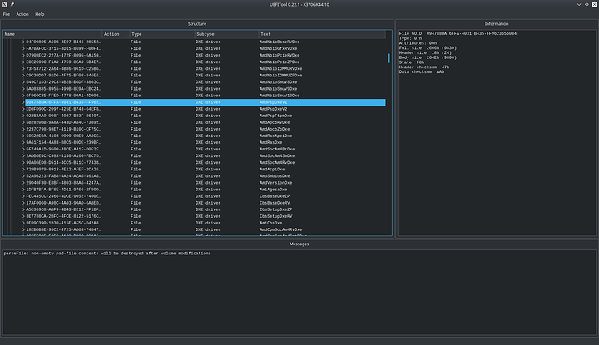This screenshot has height=345, width=599.
Task: Select the AmdPspFtpmDxe row
Action: [x=205, y=116]
